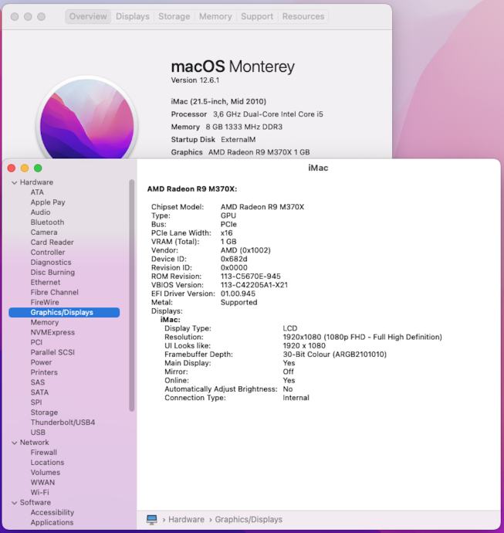Select FireWire in the sidebar
Screen dimensions: 504x533
(x=45, y=302)
